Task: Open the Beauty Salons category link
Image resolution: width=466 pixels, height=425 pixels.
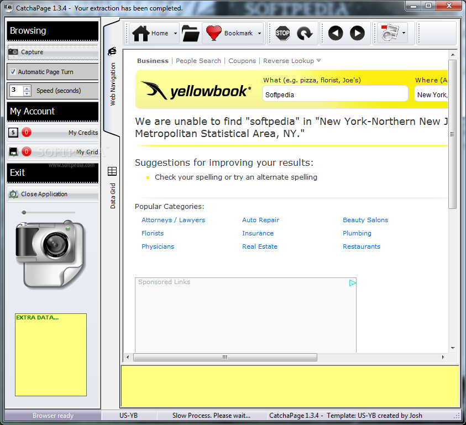Action: 365,220
